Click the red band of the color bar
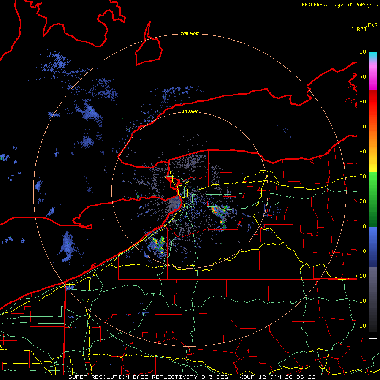The width and height of the screenshot is (380, 380). pos(373,102)
